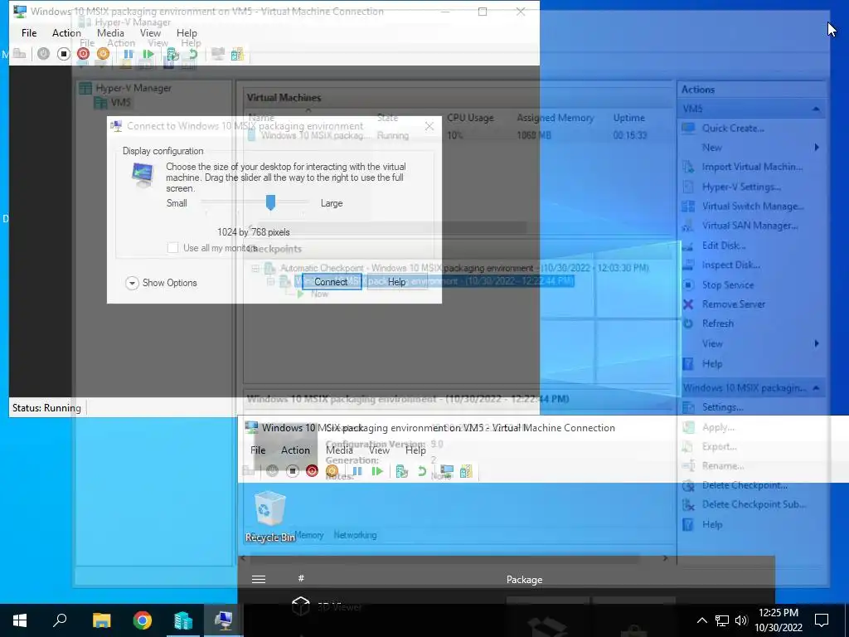Click the taskbar clock showing 12:25 PM
The width and height of the screenshot is (849, 637).
point(778,620)
